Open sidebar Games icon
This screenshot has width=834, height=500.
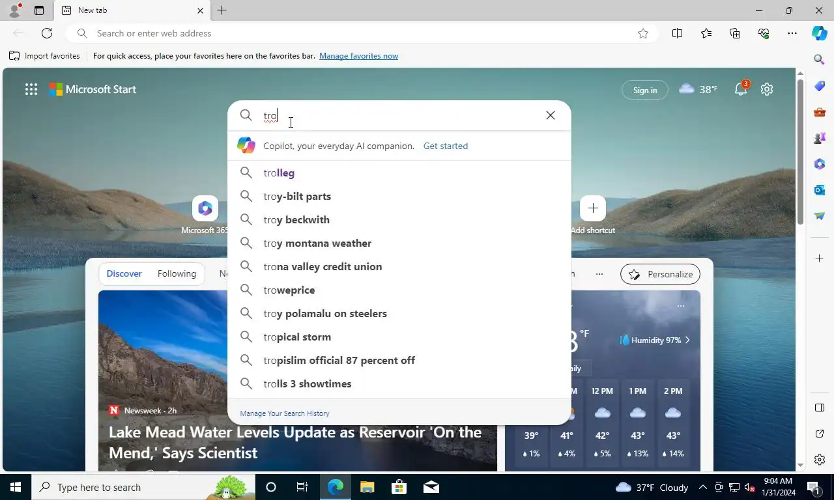(x=820, y=138)
